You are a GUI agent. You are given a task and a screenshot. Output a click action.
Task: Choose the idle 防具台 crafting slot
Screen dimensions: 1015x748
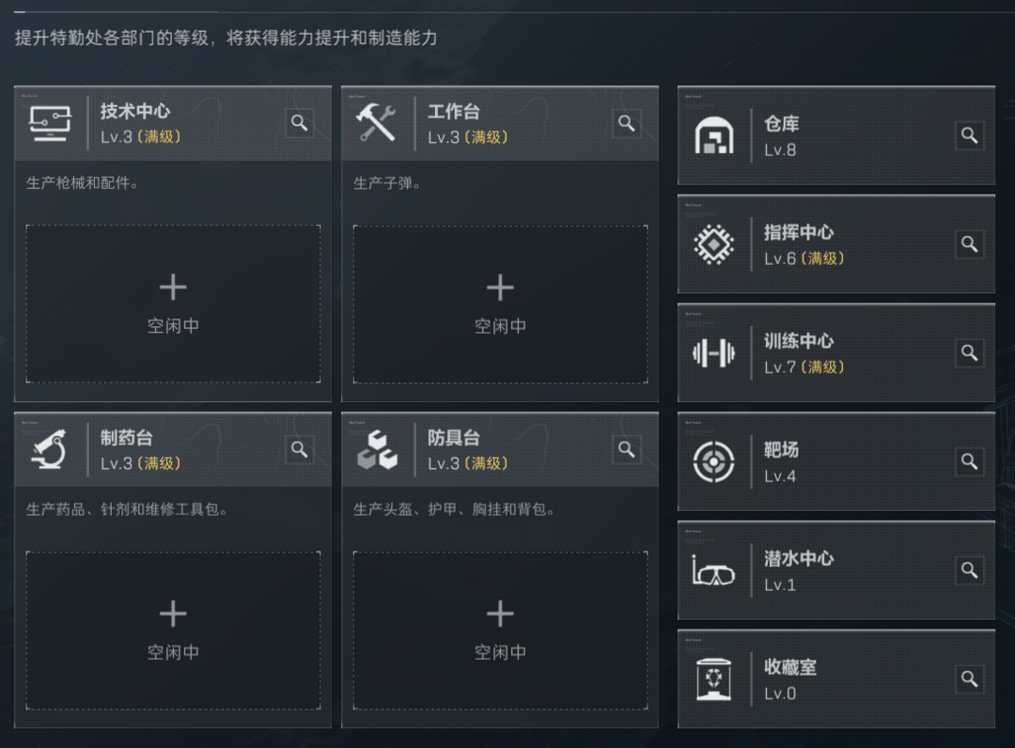(x=500, y=631)
